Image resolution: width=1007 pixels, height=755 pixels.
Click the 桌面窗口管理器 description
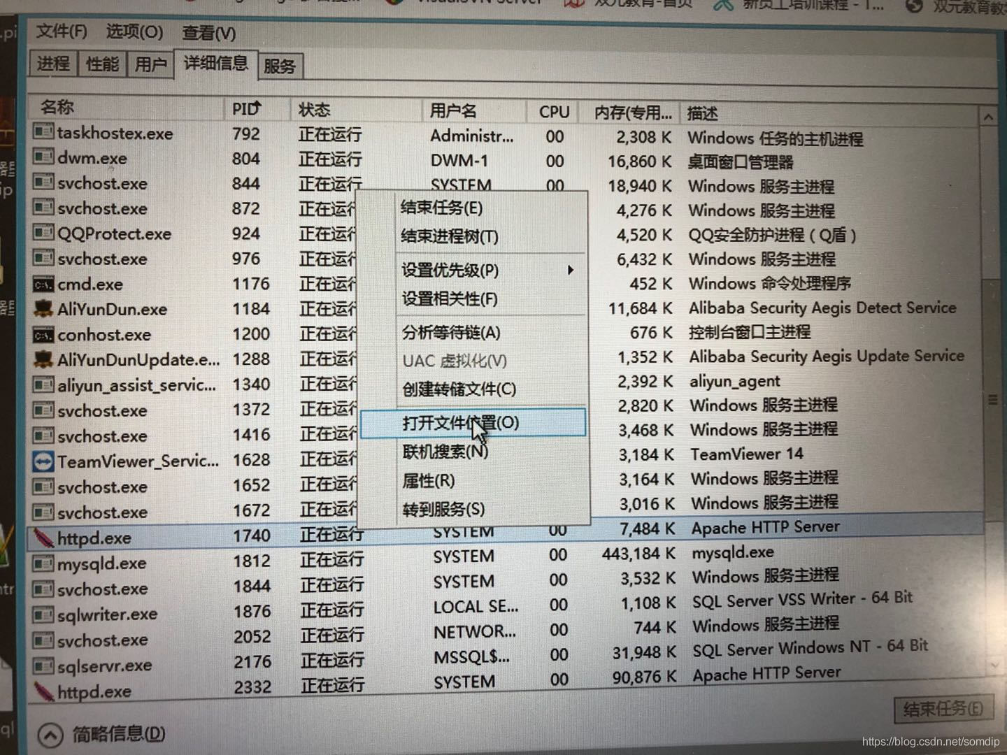click(741, 162)
